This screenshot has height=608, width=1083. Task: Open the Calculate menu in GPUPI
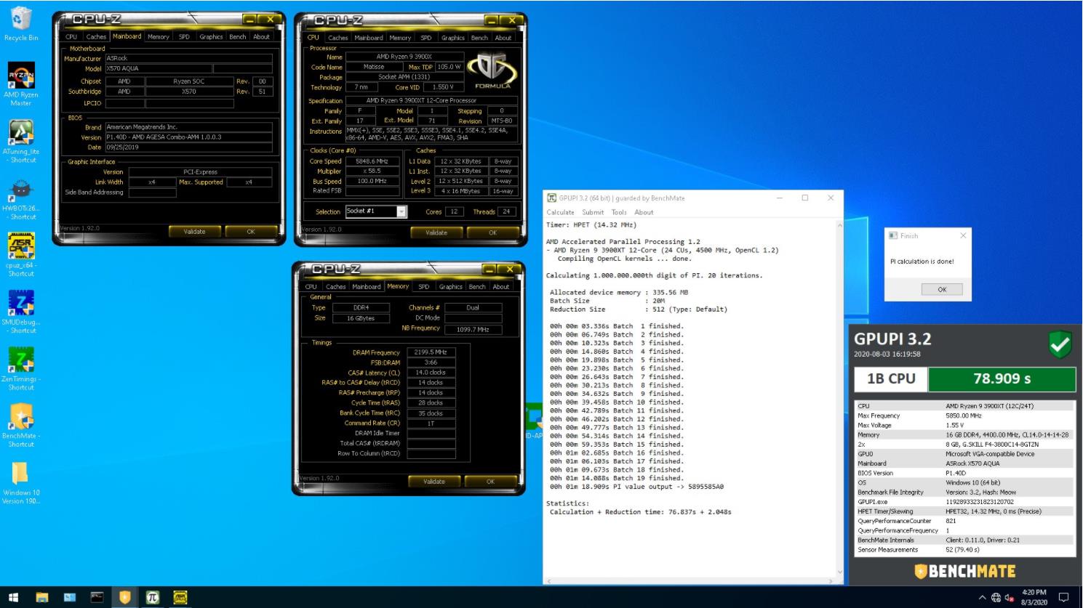pos(560,211)
